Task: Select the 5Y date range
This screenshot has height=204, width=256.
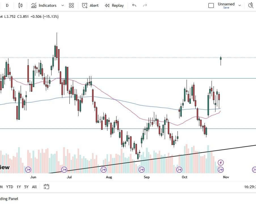Action: (26, 187)
